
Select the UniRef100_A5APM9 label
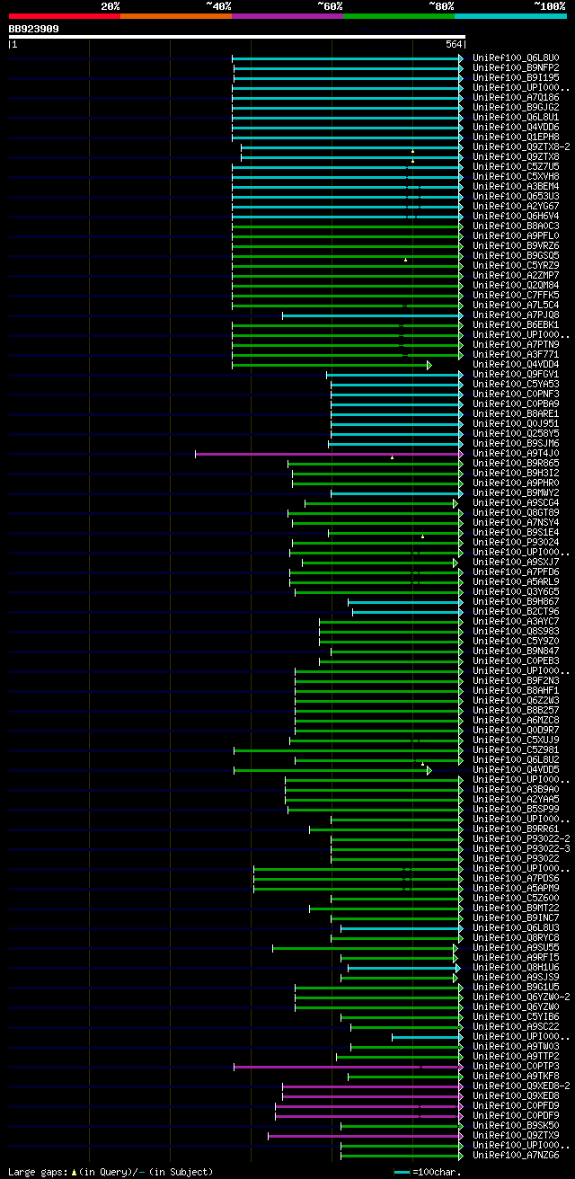(516, 889)
